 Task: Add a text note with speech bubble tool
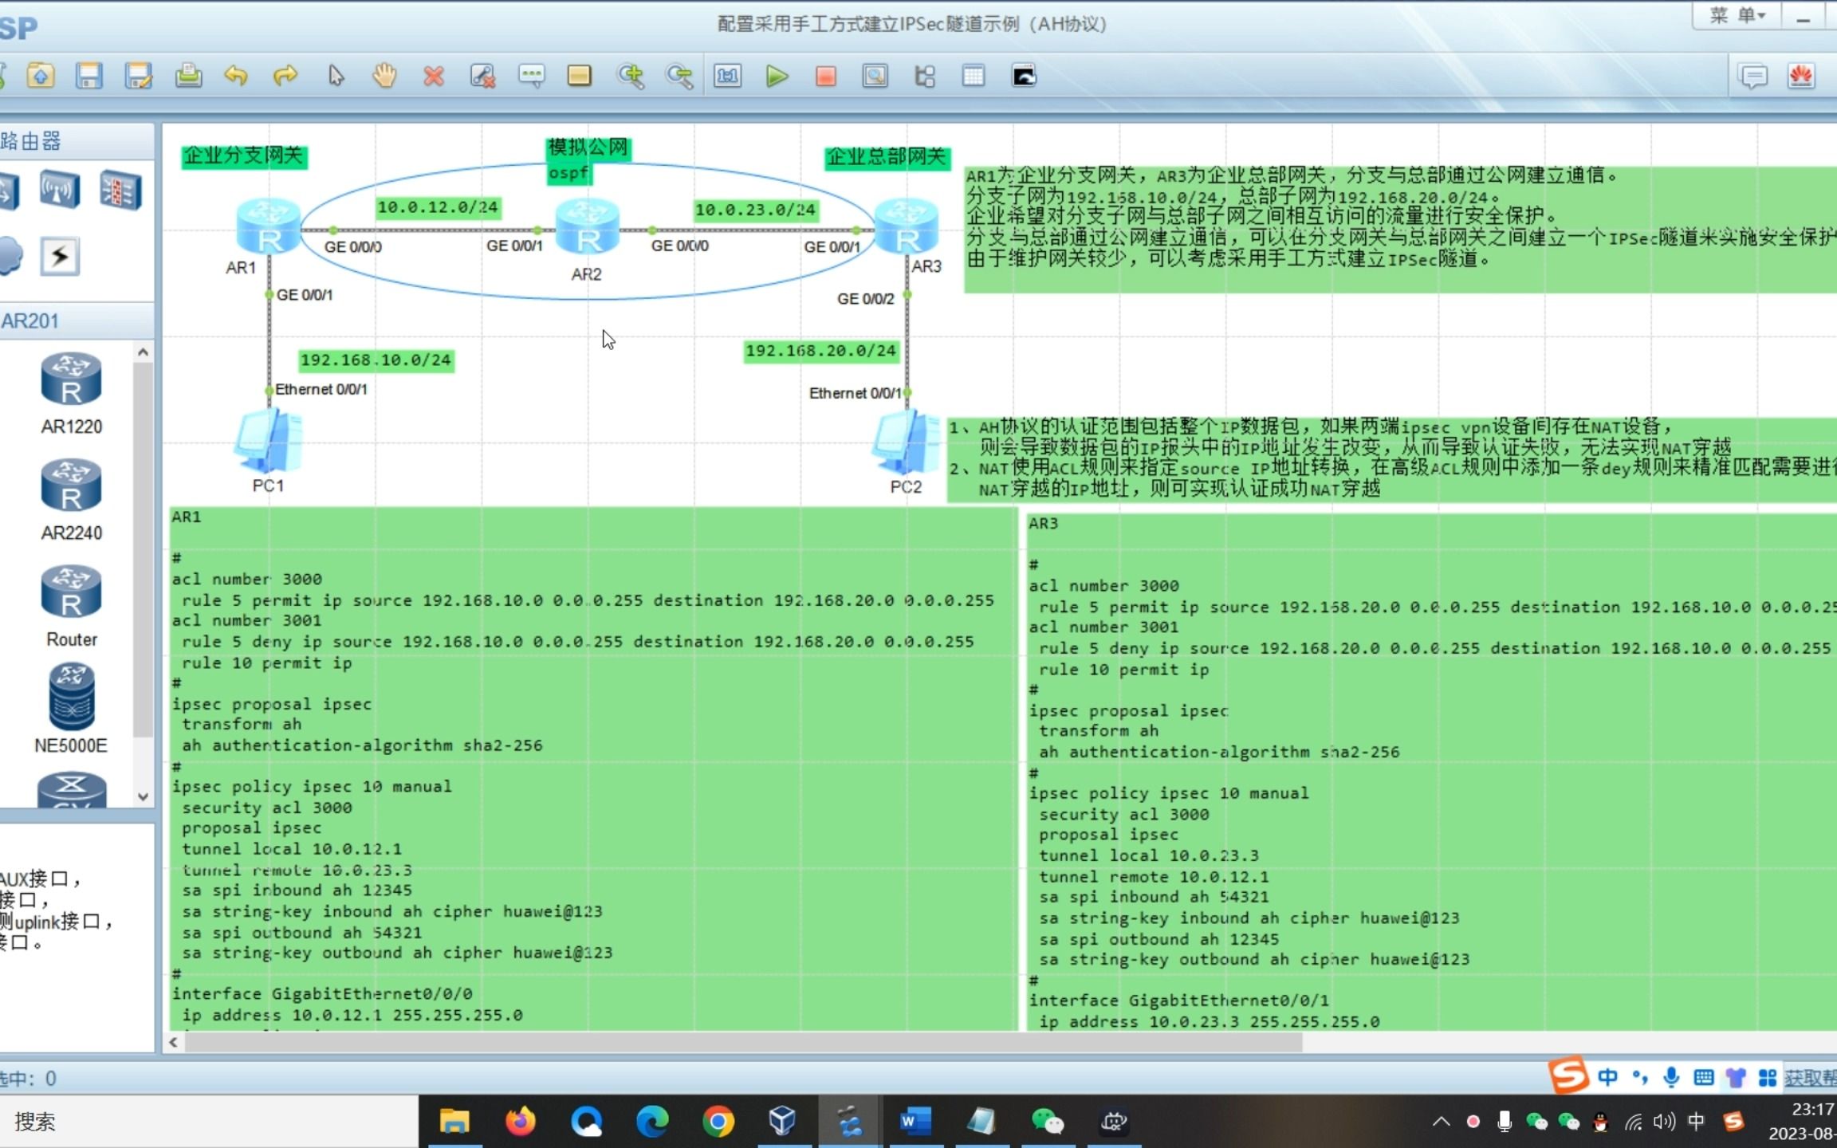pyautogui.click(x=531, y=77)
